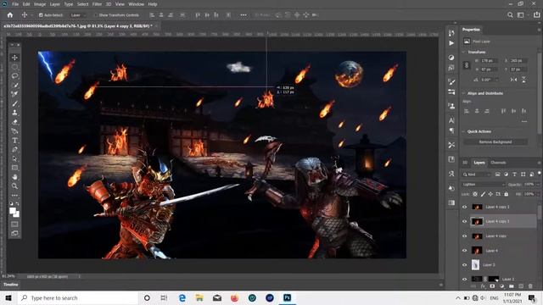
Task: Open the Search icon at top right
Action: (x=510, y=15)
